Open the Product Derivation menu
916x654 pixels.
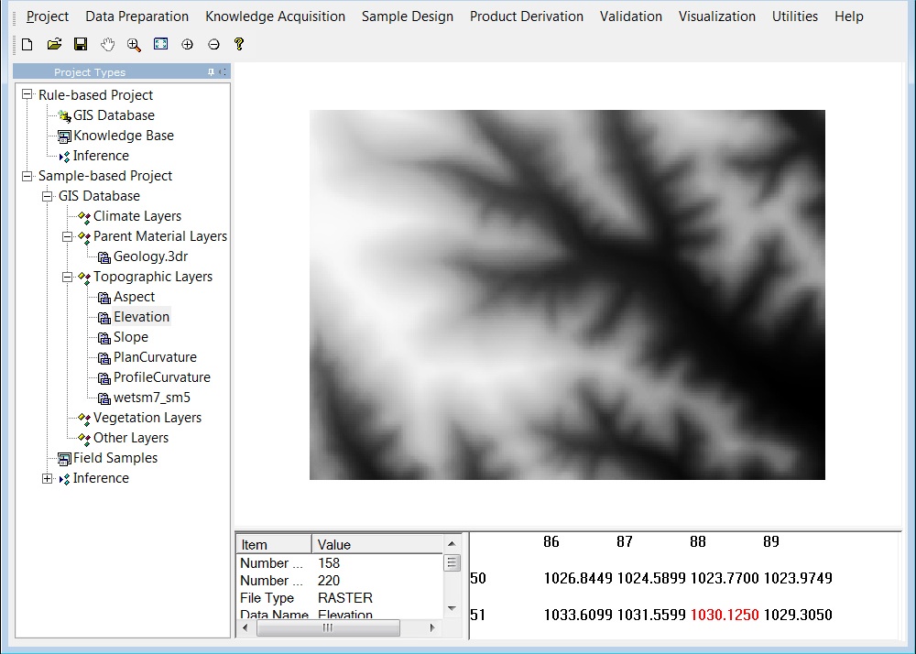tap(527, 16)
